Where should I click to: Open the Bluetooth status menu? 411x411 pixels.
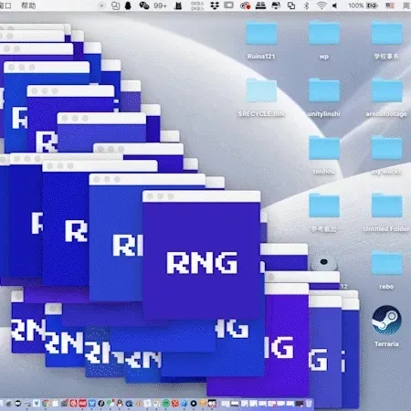point(307,5)
